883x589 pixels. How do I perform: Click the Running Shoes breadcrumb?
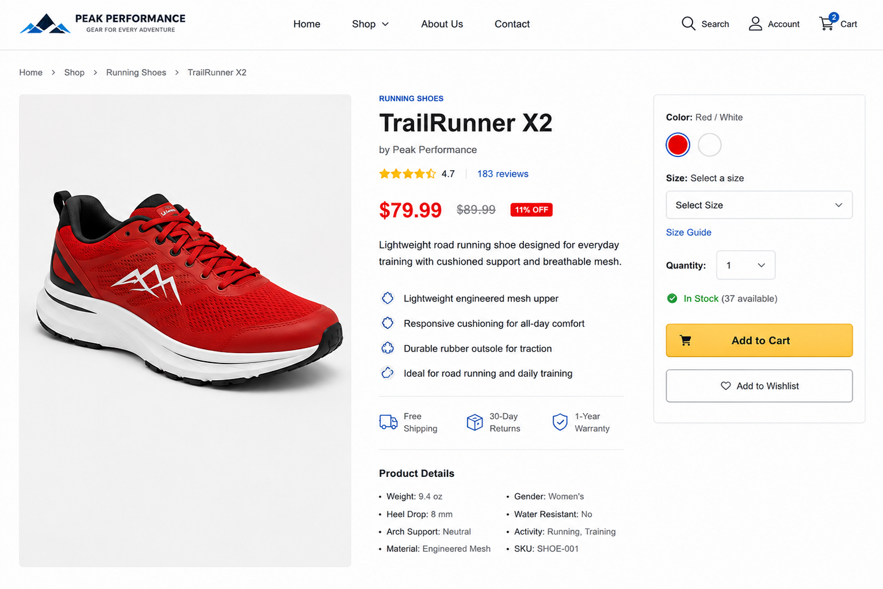tap(136, 72)
